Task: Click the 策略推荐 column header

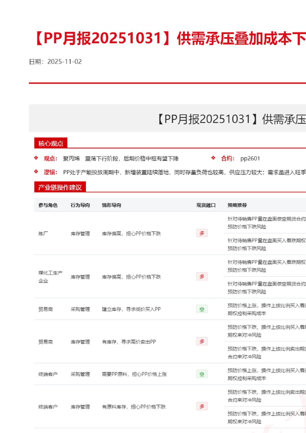Action: 237,205
